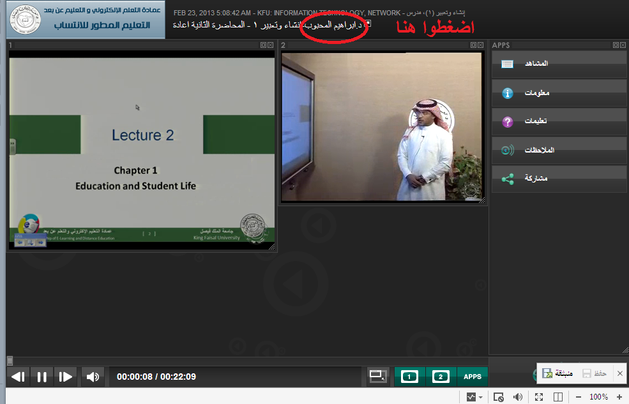The width and height of the screenshot is (629, 404).
Task: Click the scenes list icon
Action: (x=508, y=64)
